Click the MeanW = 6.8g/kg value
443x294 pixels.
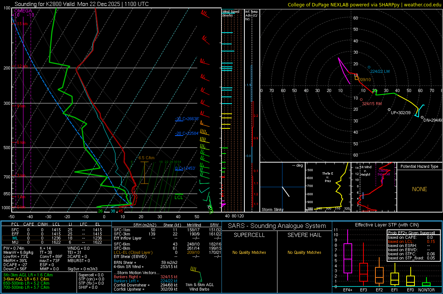[x=18, y=252]
